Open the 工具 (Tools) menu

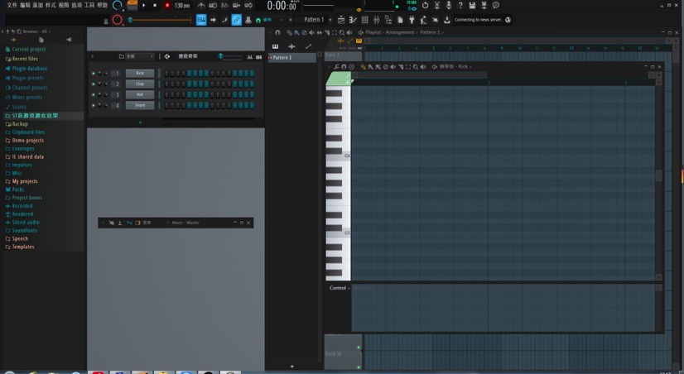[x=89, y=5]
